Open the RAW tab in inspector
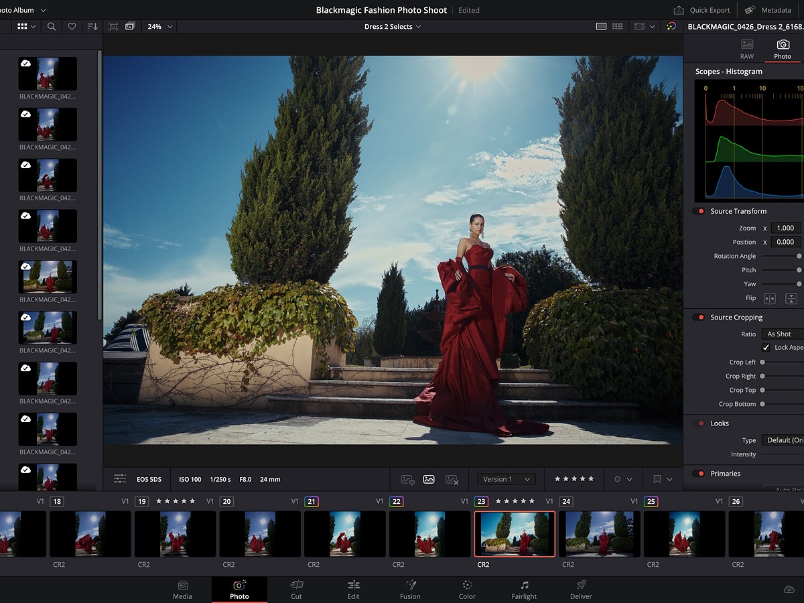Screen dimensions: 804x603 (747, 49)
